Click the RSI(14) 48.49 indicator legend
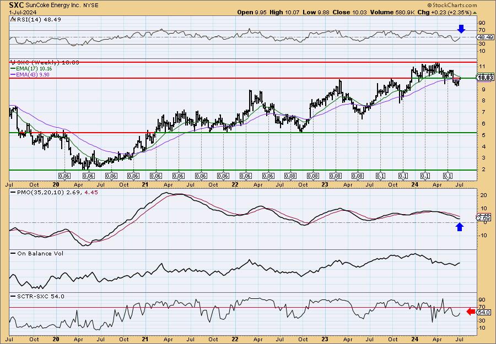The height and width of the screenshot is (344, 496). (36, 19)
